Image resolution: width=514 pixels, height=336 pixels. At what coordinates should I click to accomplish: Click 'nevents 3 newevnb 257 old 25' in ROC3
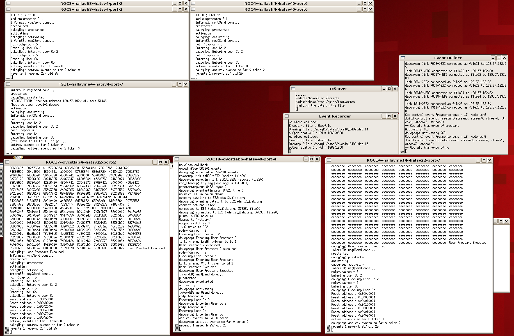point(34,73)
